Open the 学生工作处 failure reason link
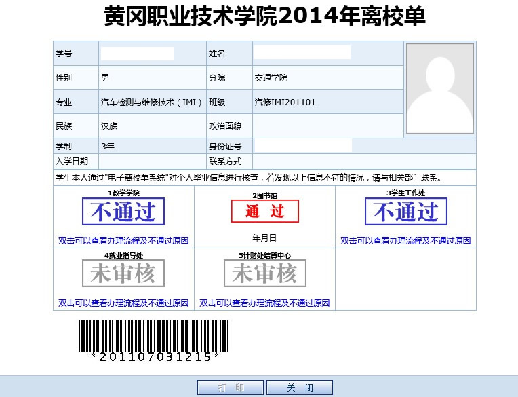 click(x=405, y=241)
